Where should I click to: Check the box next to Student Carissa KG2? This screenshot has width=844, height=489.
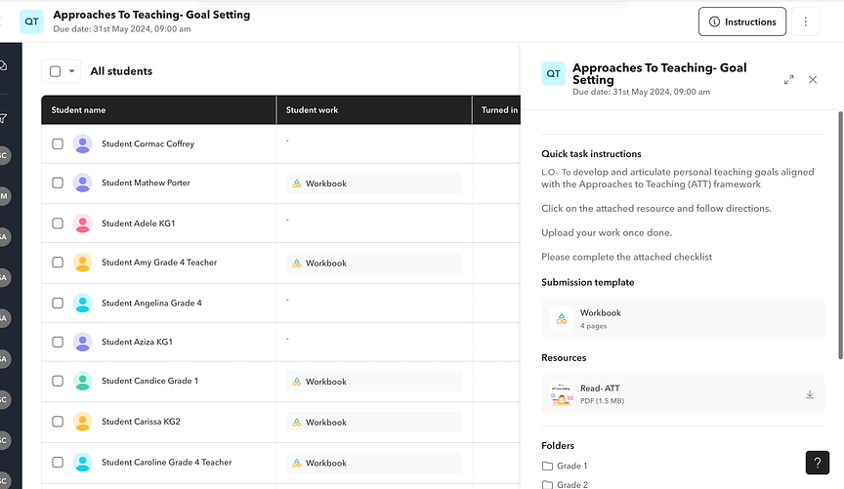[x=58, y=422]
